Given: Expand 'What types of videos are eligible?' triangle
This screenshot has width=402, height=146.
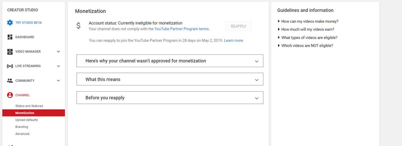Looking at the screenshot, I should 279,37.
